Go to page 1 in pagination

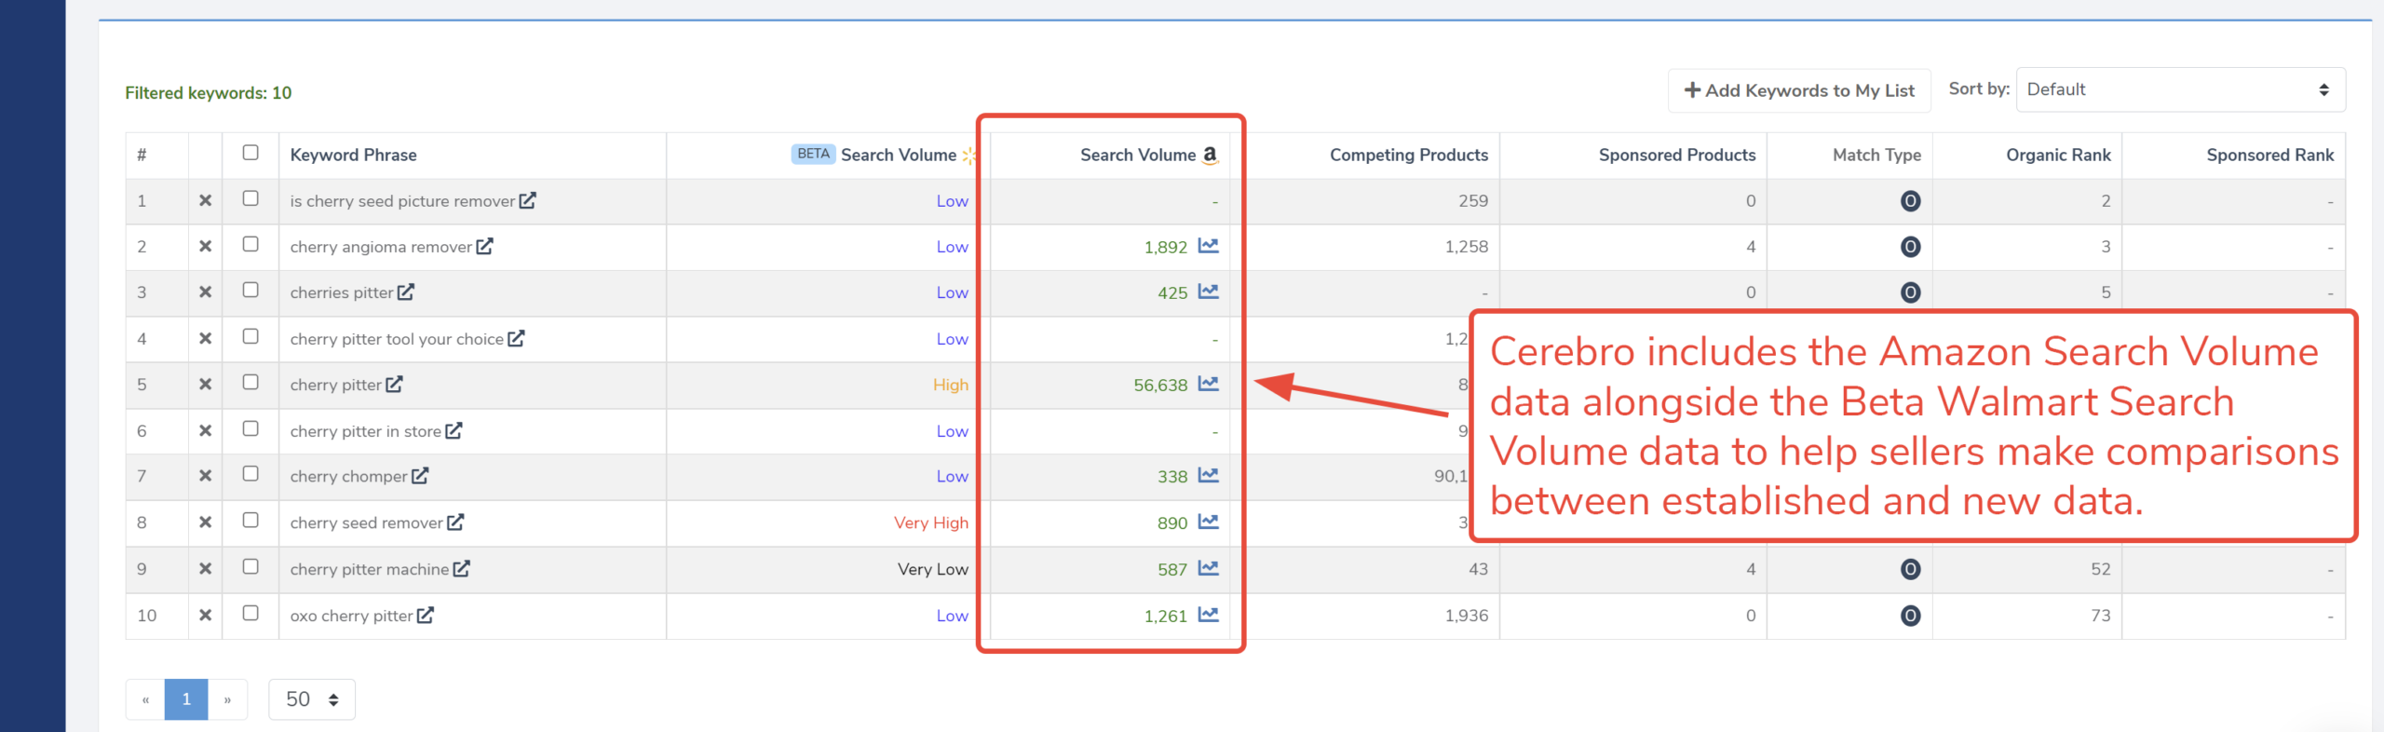point(186,699)
